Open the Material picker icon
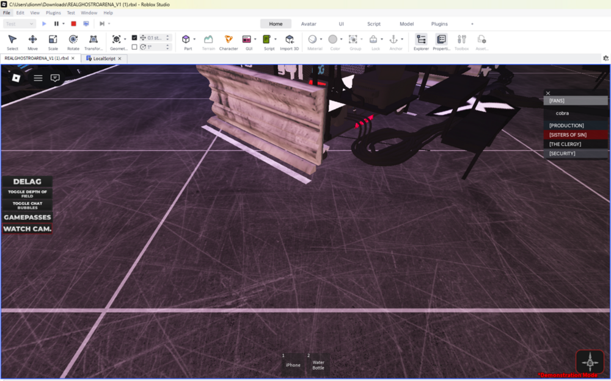 pyautogui.click(x=312, y=39)
